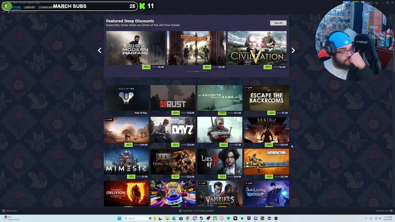Open Friends & Chat
The width and height of the screenshot is (395, 222).
(x=382, y=211)
